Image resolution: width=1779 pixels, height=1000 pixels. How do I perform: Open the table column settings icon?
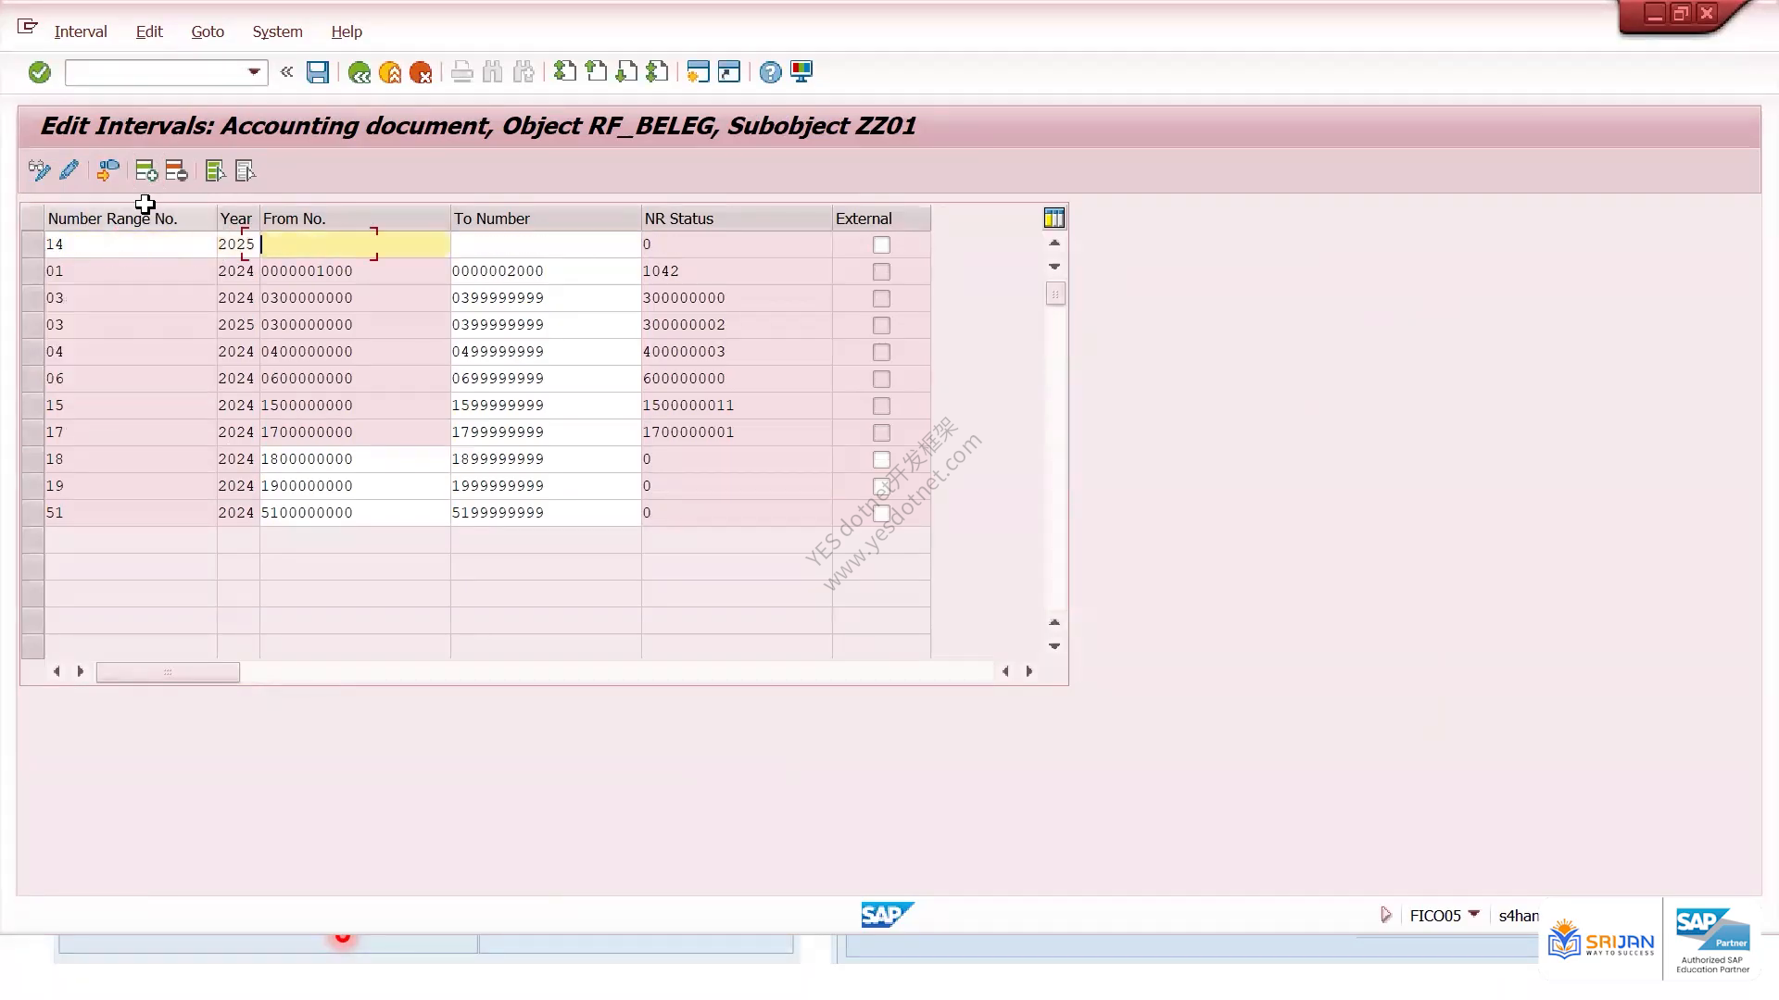[1054, 219]
